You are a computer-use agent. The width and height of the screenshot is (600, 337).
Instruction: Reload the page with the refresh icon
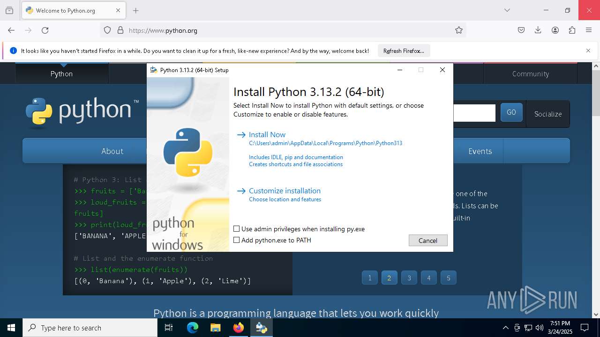pyautogui.click(x=45, y=30)
